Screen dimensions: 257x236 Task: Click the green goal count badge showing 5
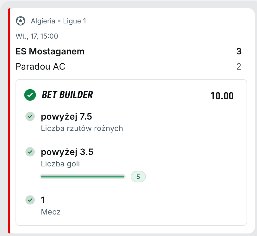tap(138, 177)
